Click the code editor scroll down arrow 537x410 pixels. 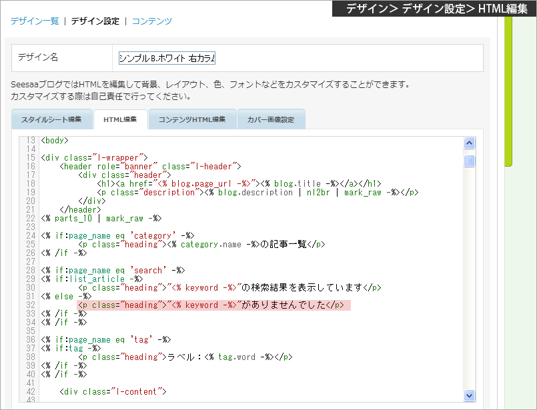[469, 395]
